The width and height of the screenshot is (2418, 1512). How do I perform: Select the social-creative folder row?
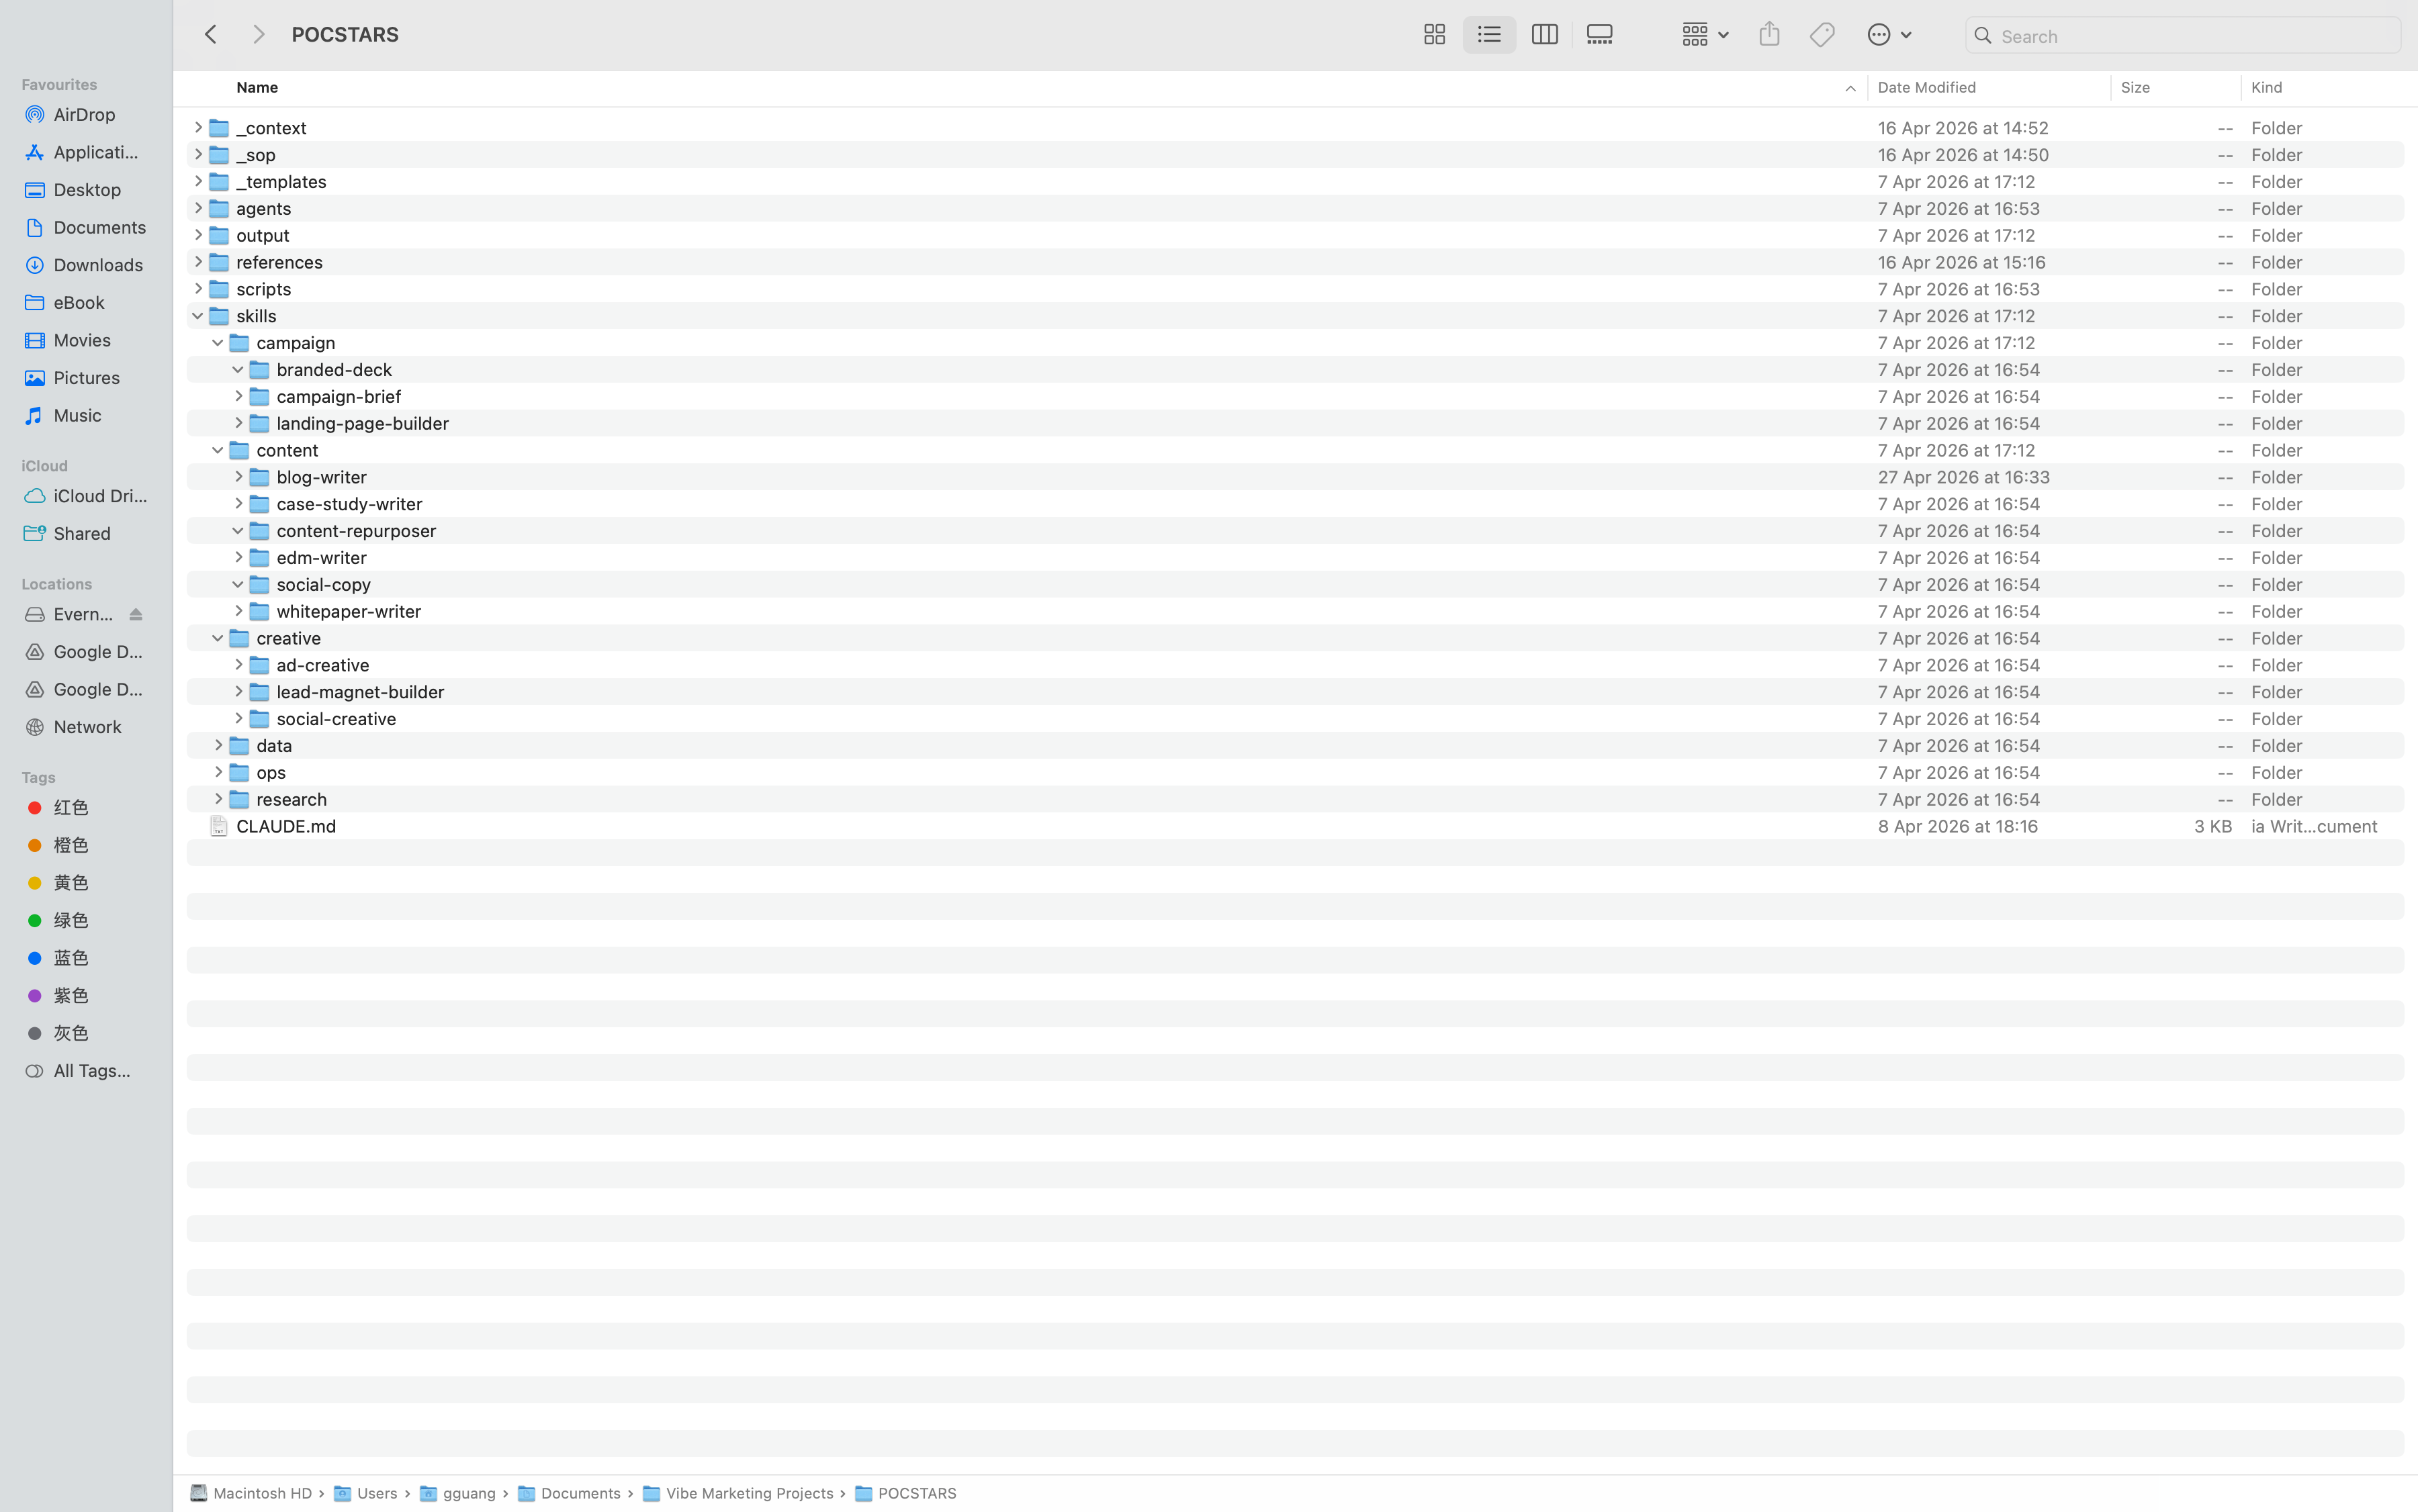point(1294,719)
